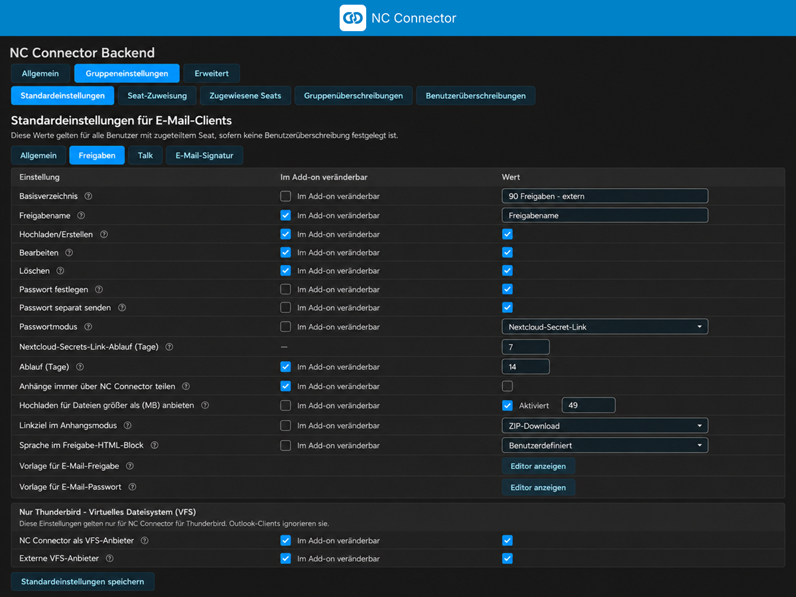796x597 pixels.
Task: Show help for Sprache im Freigabe-HTML-Block
Action: pos(155,445)
